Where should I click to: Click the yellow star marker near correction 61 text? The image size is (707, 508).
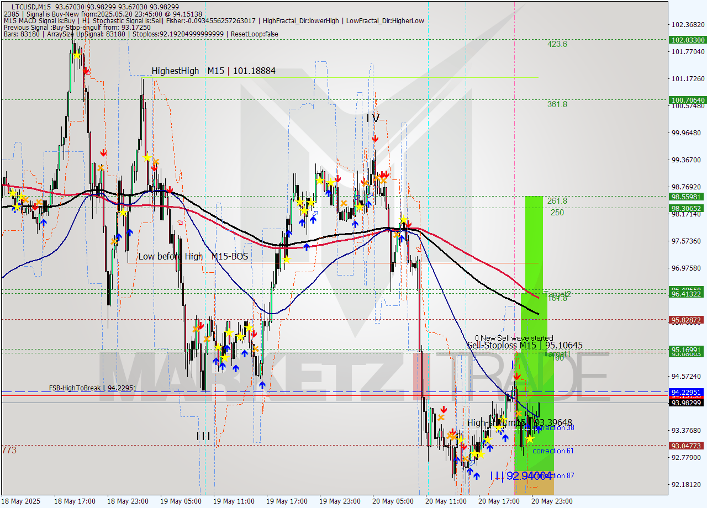pyautogui.click(x=530, y=440)
